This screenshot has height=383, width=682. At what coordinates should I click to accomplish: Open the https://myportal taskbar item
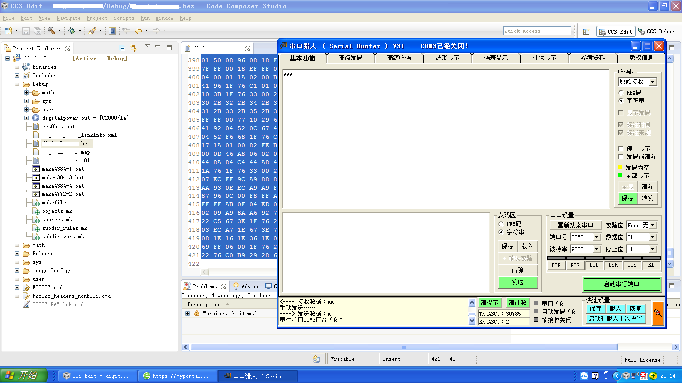[x=178, y=376]
